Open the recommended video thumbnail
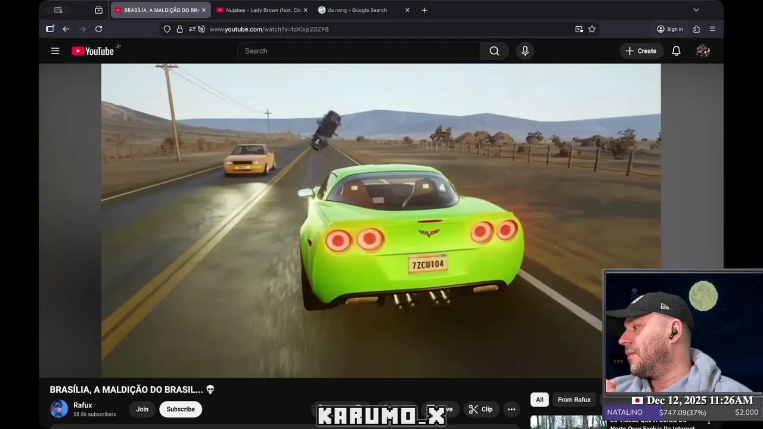Viewport: 763px width, 429px height. tap(567, 422)
